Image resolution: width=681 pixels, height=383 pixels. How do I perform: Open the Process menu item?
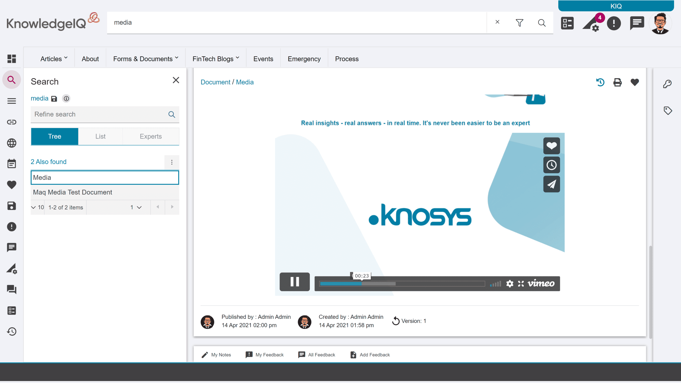tap(347, 59)
